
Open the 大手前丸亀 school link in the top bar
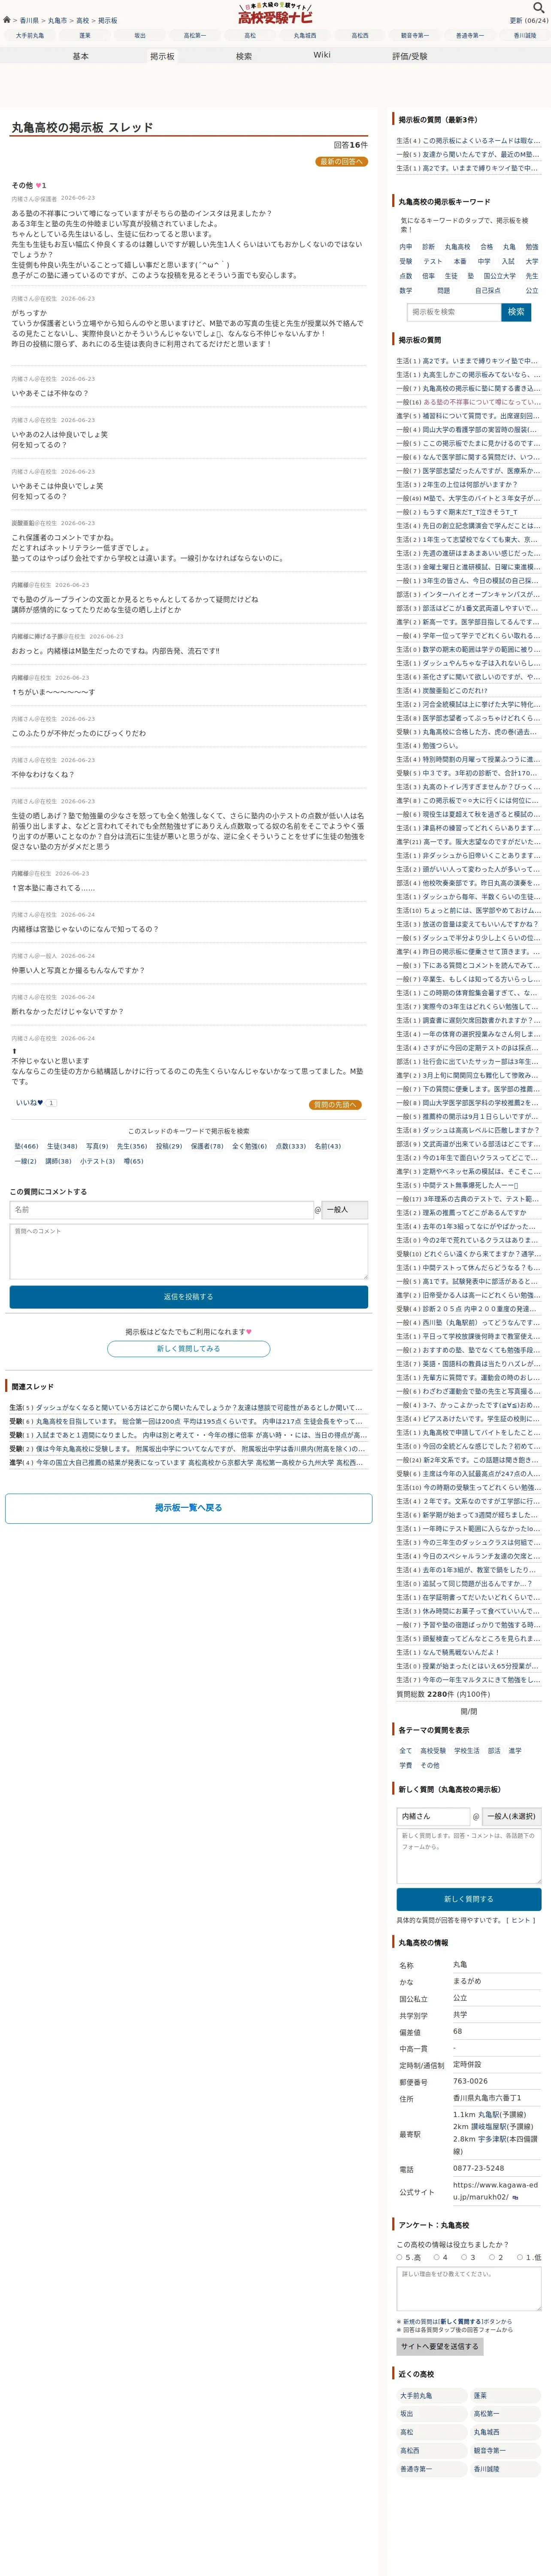30,35
